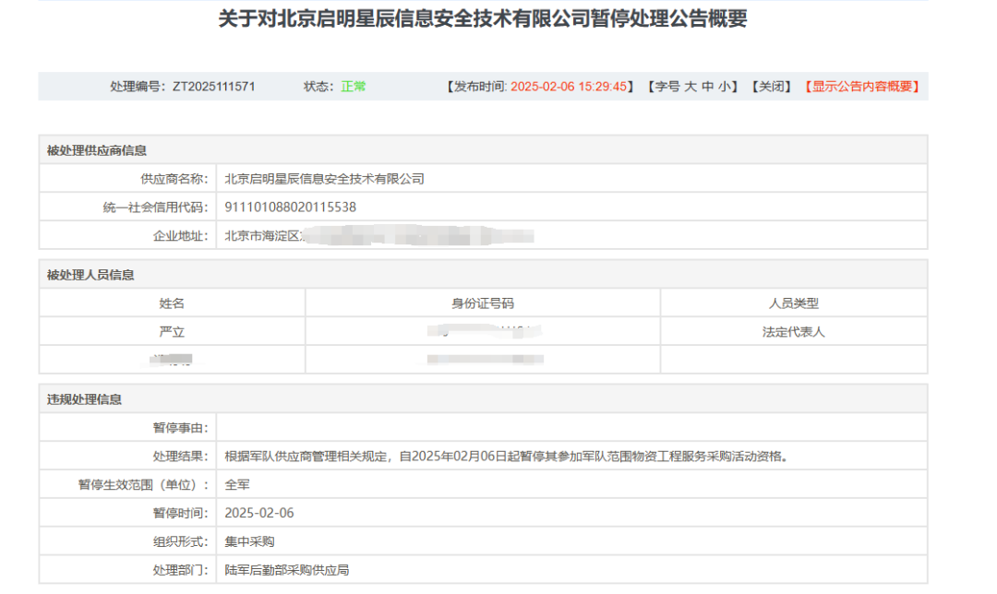Click the 企业地址 label
The width and height of the screenshot is (997, 594).
pos(181,236)
